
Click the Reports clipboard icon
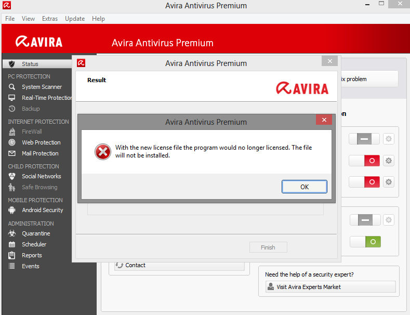tap(12, 255)
